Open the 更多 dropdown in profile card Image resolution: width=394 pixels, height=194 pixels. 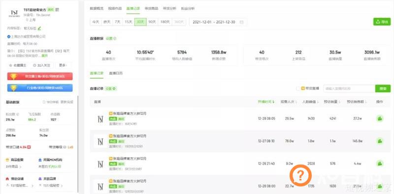tap(63, 65)
